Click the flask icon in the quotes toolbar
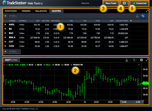152x111 pixels. point(137,16)
